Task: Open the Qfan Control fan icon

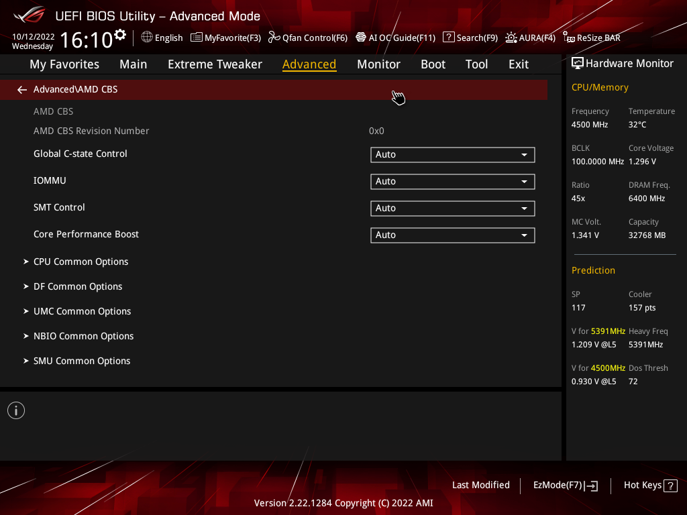Action: click(x=274, y=38)
